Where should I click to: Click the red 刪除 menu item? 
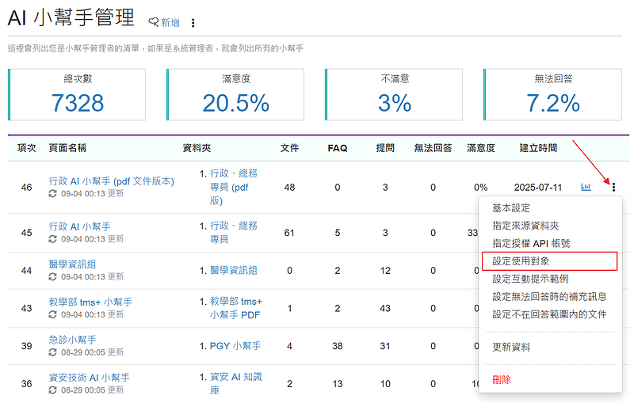tap(502, 380)
